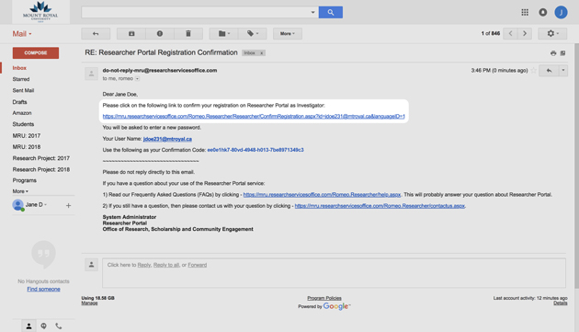
Task: Open the MRU: 2017 label
Action: pos(27,136)
